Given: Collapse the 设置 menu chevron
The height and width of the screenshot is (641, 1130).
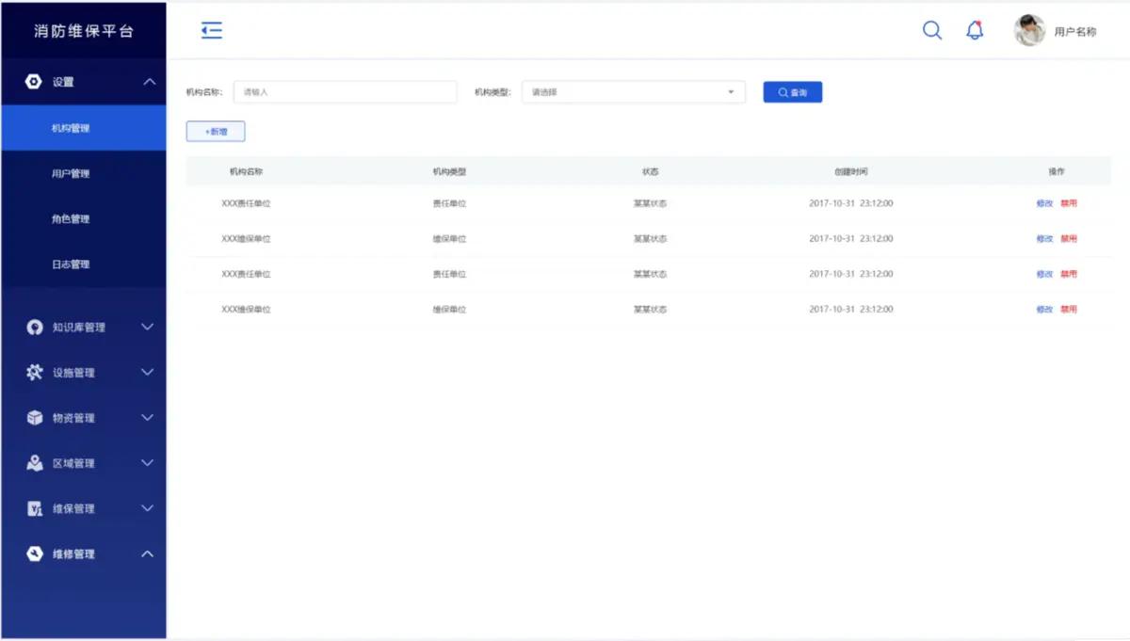Looking at the screenshot, I should pos(149,82).
